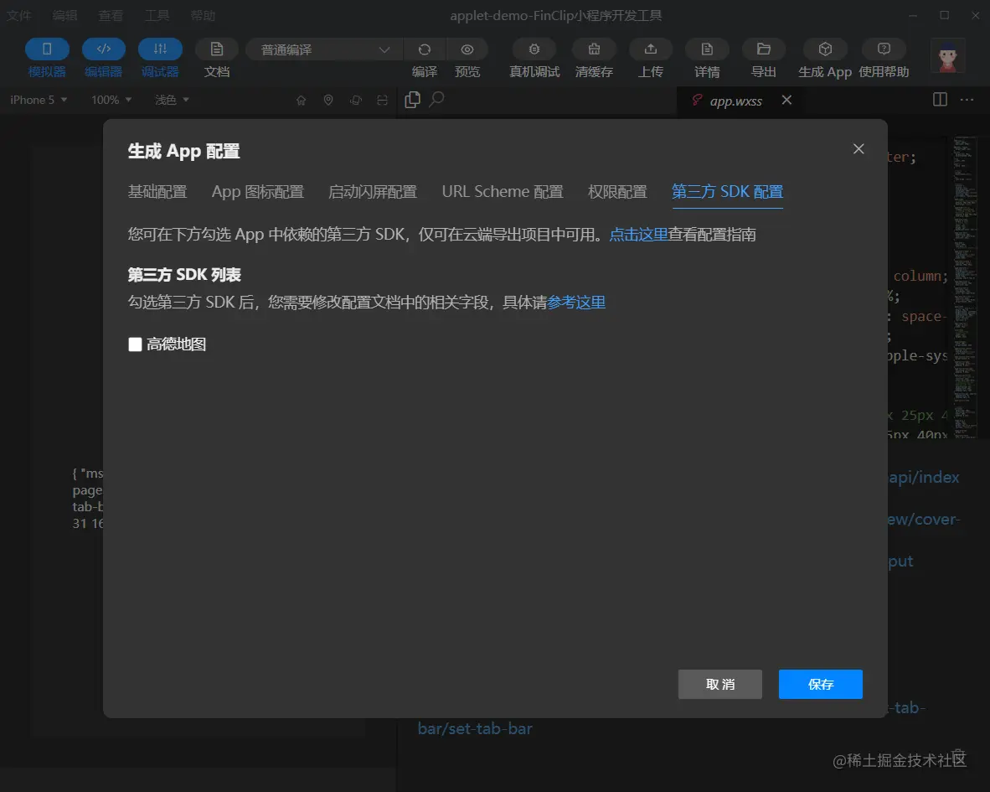Close the 生成 App 配置 dialog
990x792 pixels.
coord(859,149)
